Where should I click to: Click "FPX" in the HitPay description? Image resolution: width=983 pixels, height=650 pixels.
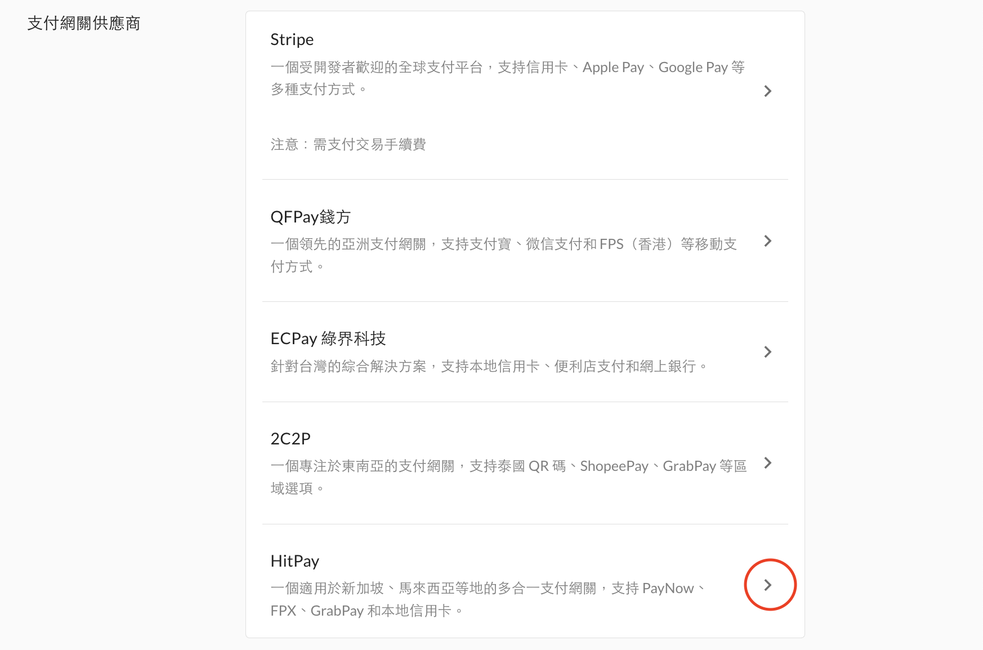[x=283, y=611]
